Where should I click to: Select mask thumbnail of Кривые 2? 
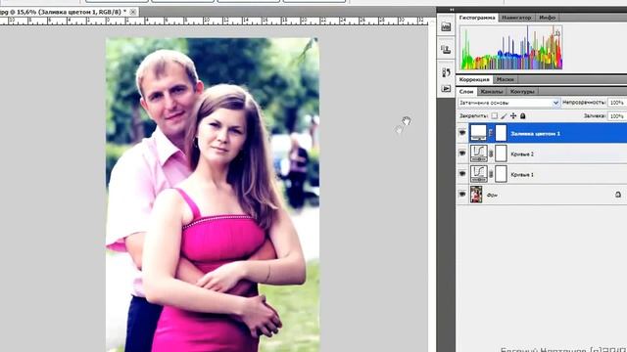501,154
